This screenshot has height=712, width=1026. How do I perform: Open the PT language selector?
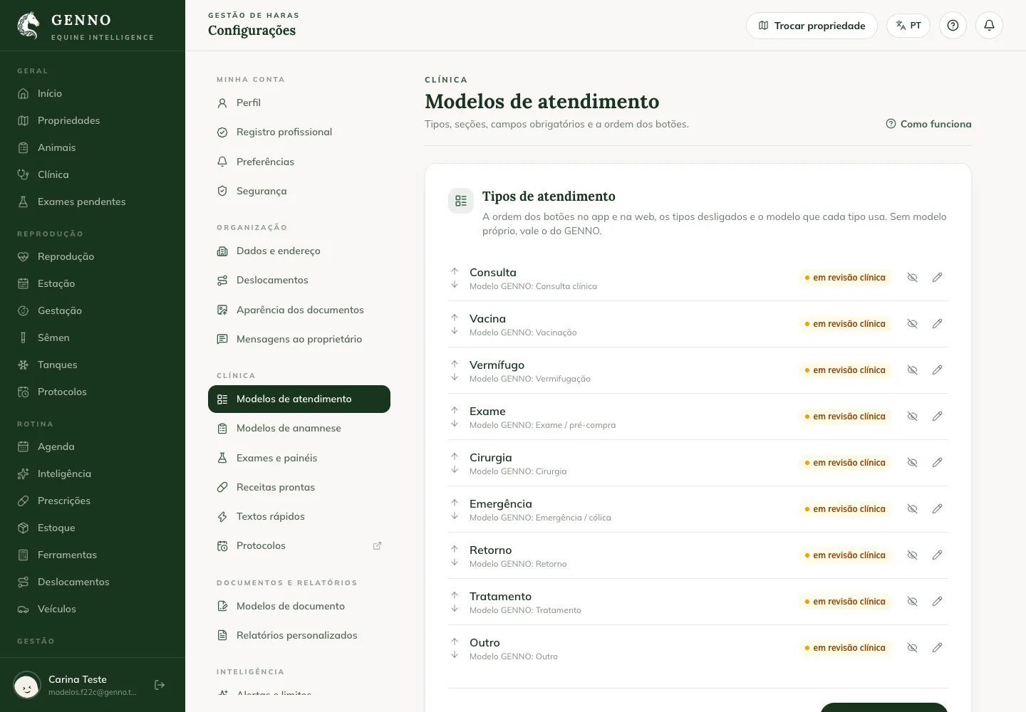coord(908,26)
